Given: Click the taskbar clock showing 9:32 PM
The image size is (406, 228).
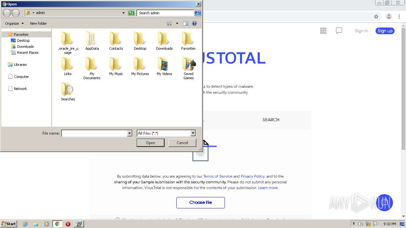Looking at the screenshot, I should [390, 224].
